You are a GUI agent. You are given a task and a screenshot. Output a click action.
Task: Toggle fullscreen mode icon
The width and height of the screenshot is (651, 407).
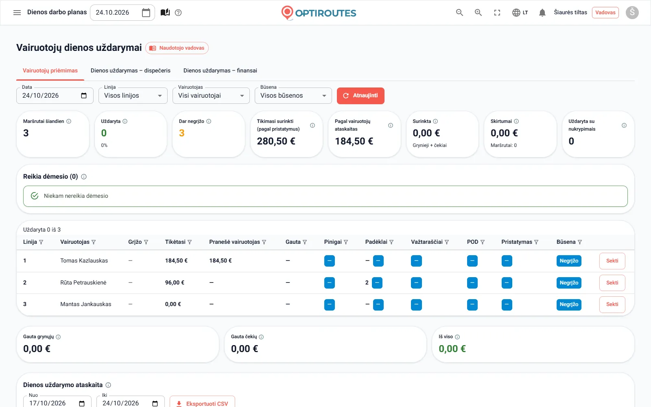[497, 13]
